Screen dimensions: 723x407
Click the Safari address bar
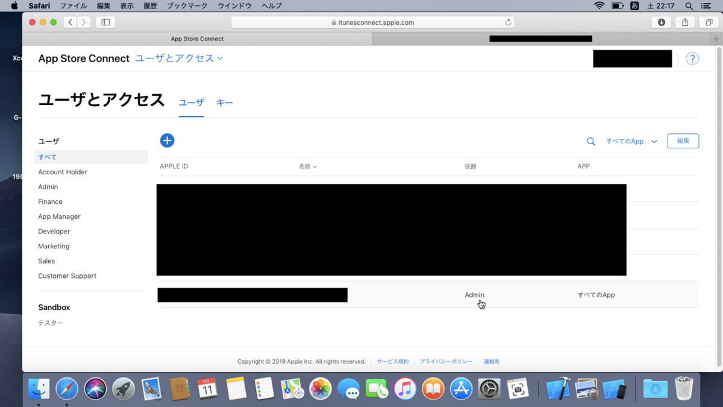[371, 22]
